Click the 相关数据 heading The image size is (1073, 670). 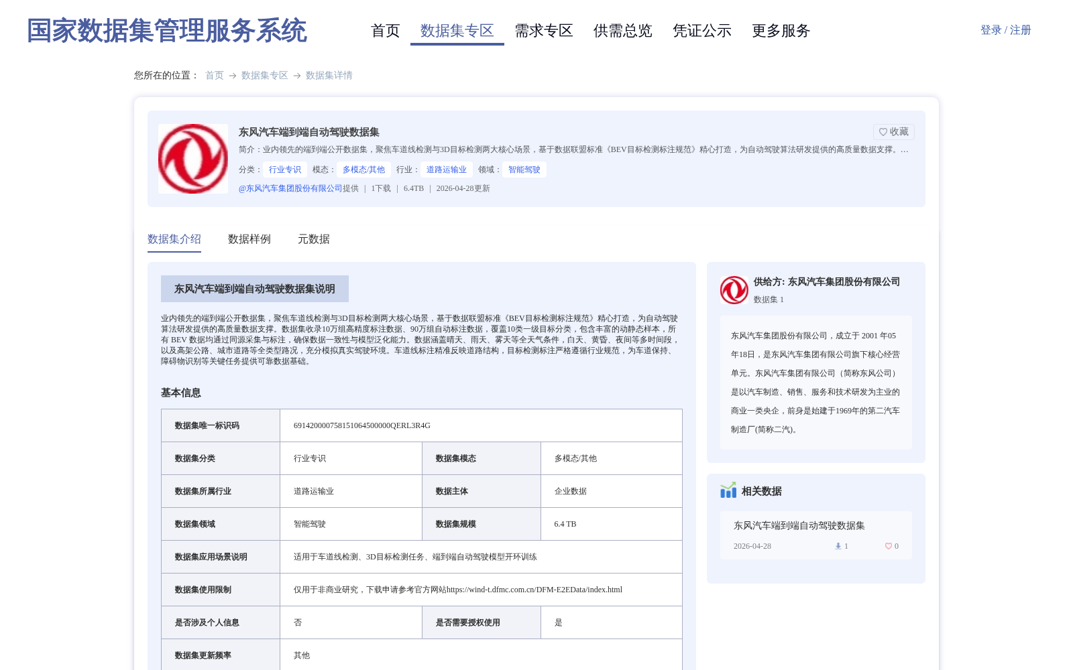tap(762, 491)
